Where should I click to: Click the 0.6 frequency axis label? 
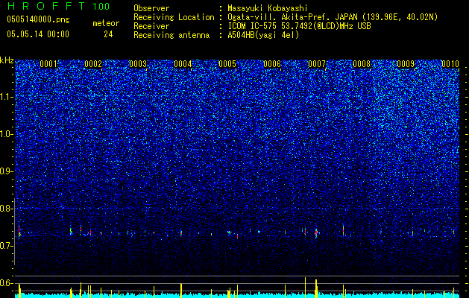coord(7,283)
